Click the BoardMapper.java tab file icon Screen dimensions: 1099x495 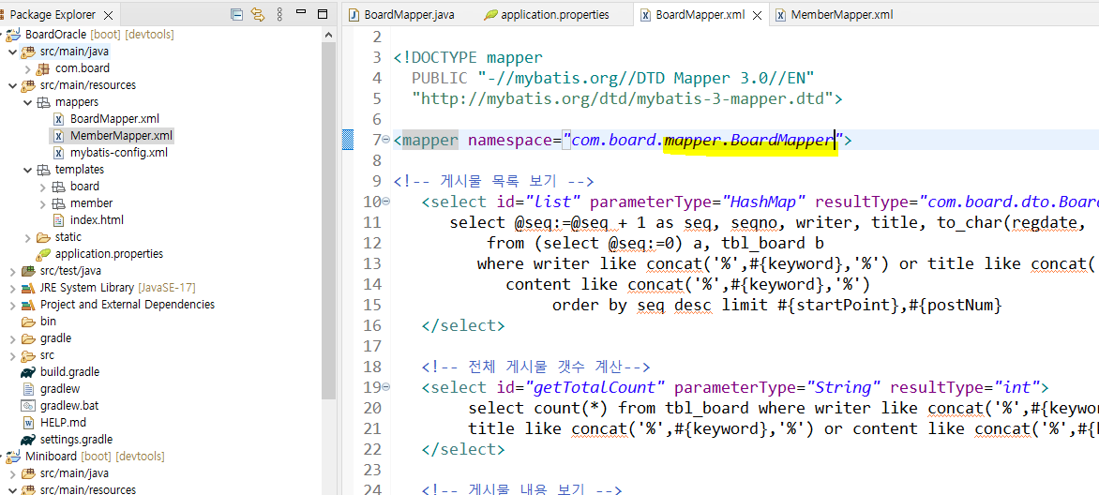[354, 15]
